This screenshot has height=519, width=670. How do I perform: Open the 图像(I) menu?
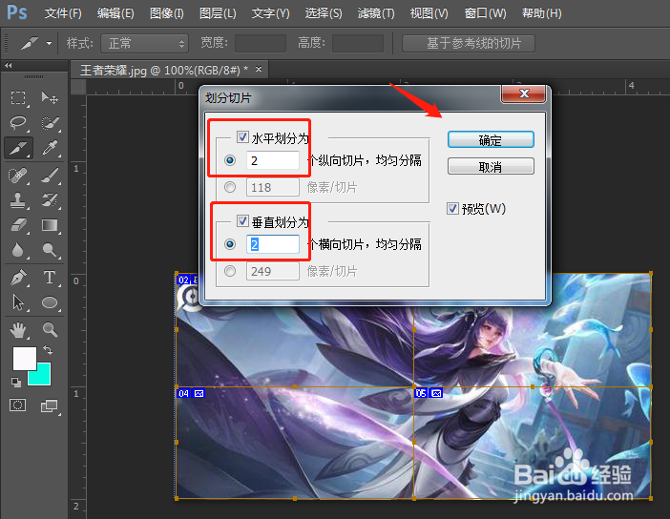pos(167,13)
